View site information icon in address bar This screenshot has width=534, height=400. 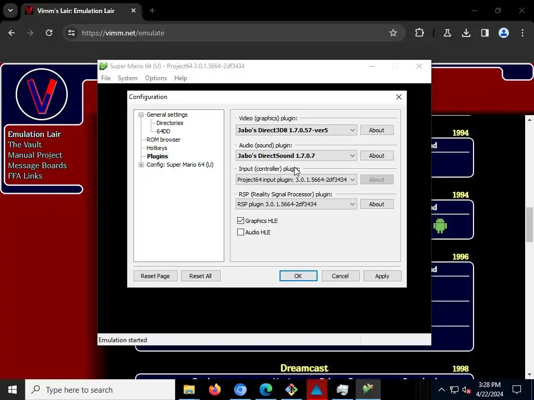pos(71,33)
